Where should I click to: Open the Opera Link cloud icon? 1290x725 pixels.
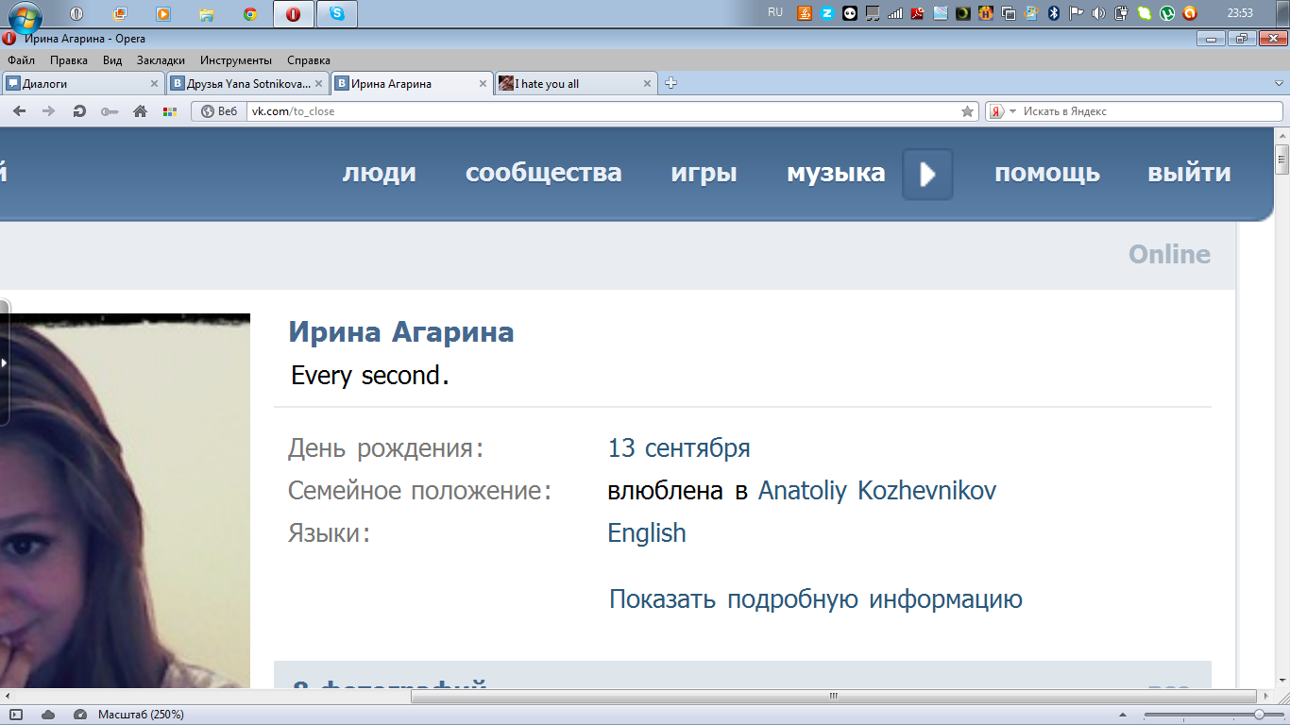click(x=48, y=715)
